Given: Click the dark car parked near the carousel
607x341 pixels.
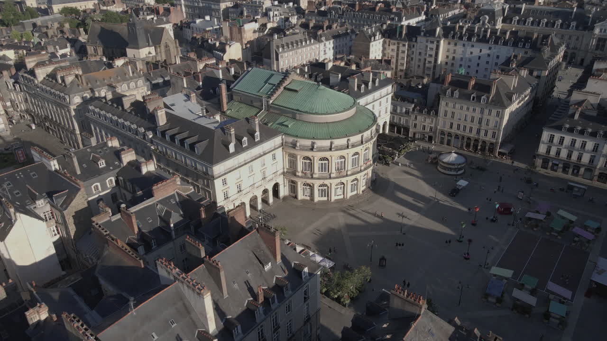Looking at the screenshot, I should [x=454, y=192].
